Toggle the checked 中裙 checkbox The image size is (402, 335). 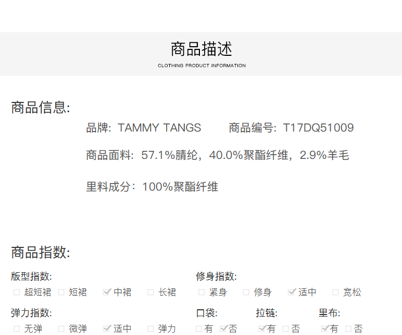[107, 292]
